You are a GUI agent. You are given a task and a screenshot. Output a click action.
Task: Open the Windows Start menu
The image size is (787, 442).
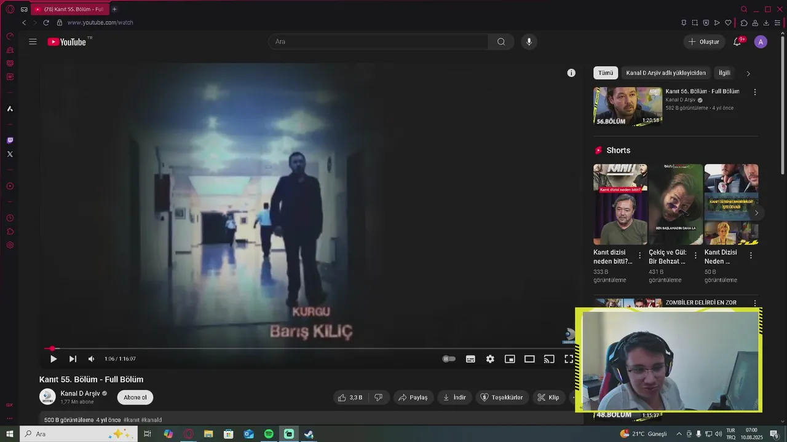pyautogui.click(x=10, y=434)
